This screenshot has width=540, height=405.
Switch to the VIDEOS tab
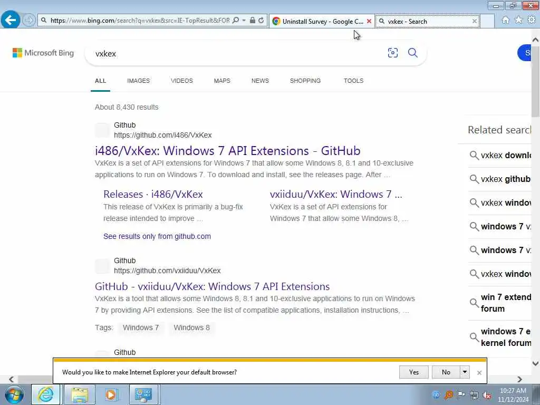coord(182,81)
